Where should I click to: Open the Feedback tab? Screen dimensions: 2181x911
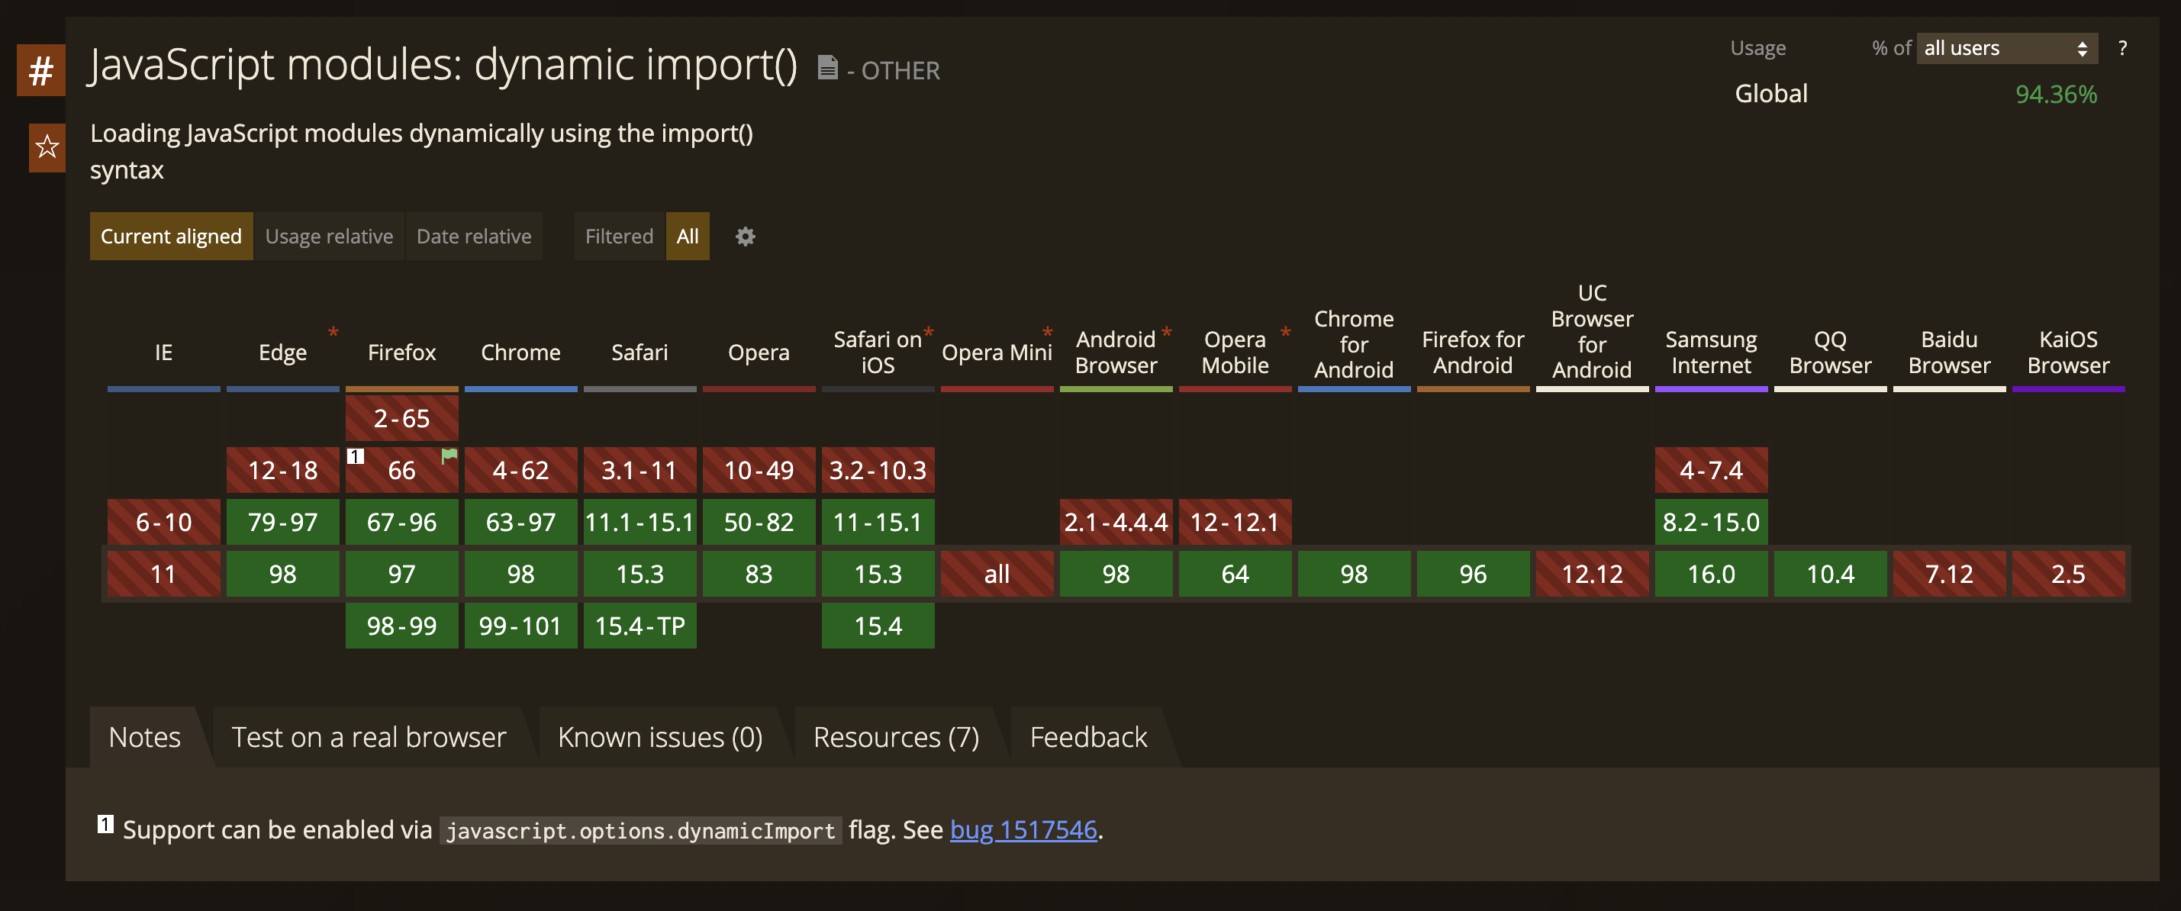[1088, 738]
